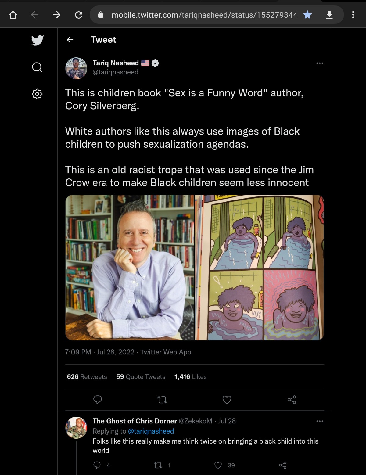Go back using the Tweet header arrow
This screenshot has height=475, width=366.
(70, 40)
